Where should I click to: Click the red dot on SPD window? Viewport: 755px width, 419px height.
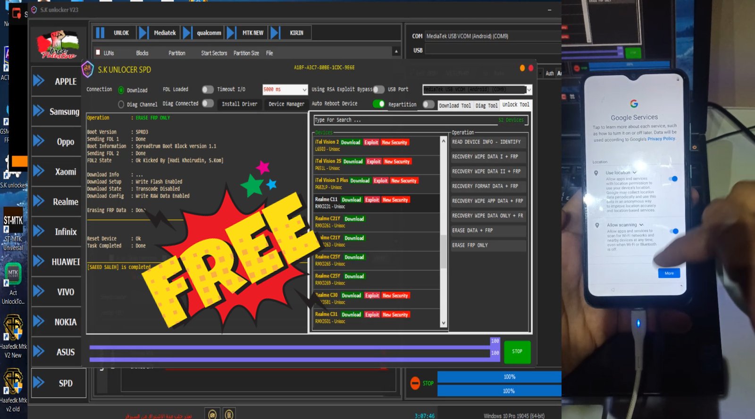[x=531, y=68]
